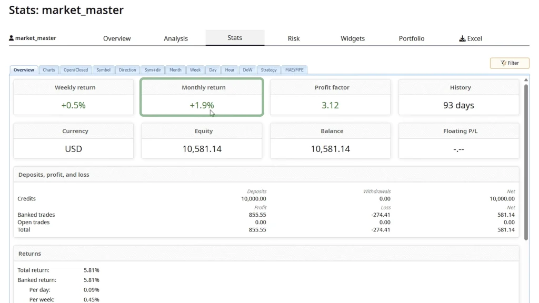Open the Filter button
Viewport: 539px width, 303px height.
[x=510, y=63]
